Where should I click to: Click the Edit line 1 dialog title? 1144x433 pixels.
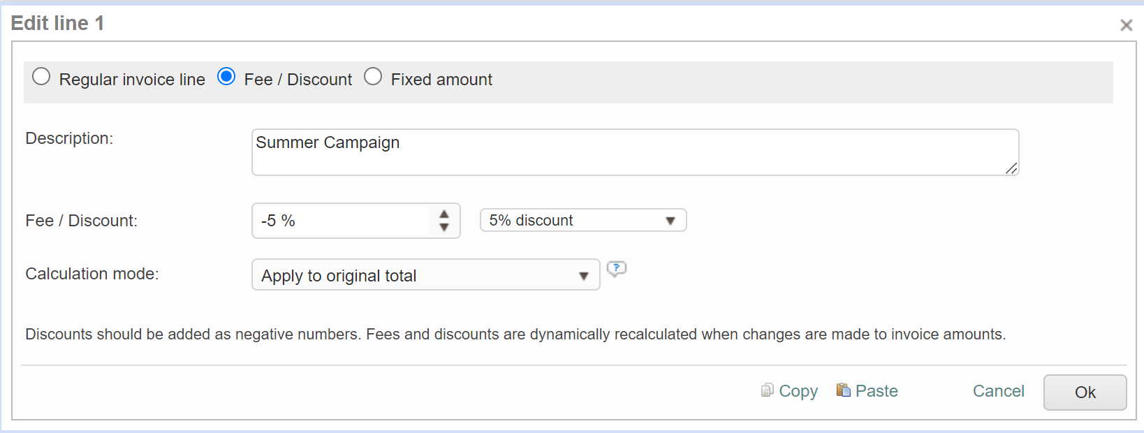[57, 23]
